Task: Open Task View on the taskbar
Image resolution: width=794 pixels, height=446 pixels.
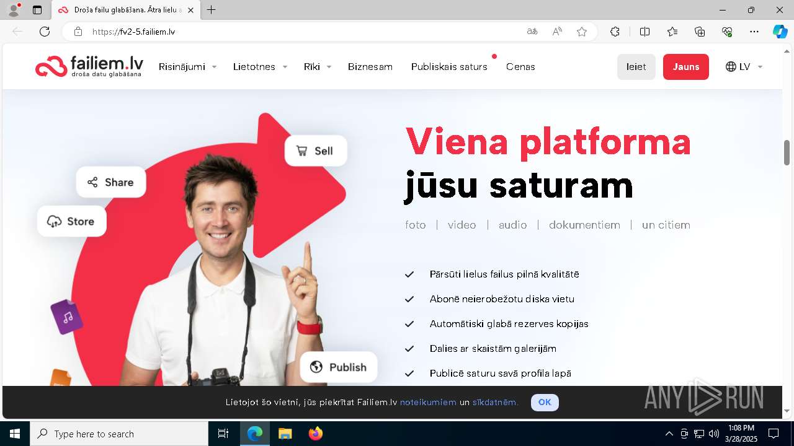Action: click(223, 434)
